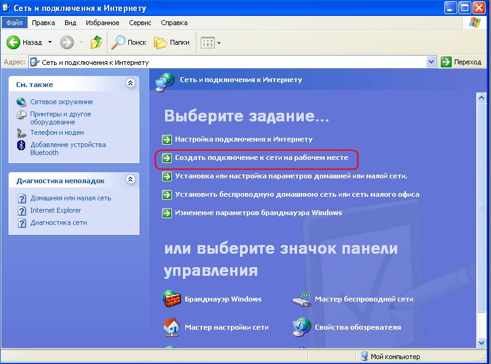Open Настройка подключения к Интернету task
The height and width of the screenshot is (364, 491).
pos(244,139)
